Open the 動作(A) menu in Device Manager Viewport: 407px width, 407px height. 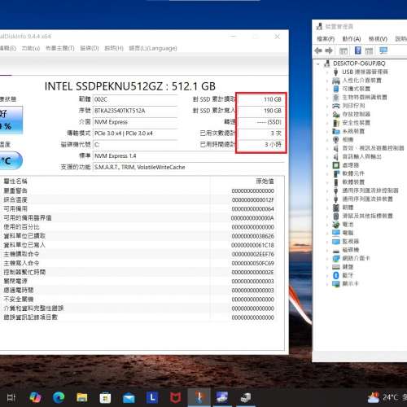click(352, 39)
